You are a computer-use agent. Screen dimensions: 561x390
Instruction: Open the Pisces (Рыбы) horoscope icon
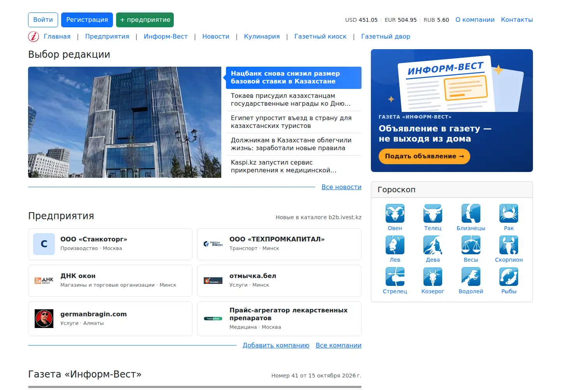pos(509,277)
